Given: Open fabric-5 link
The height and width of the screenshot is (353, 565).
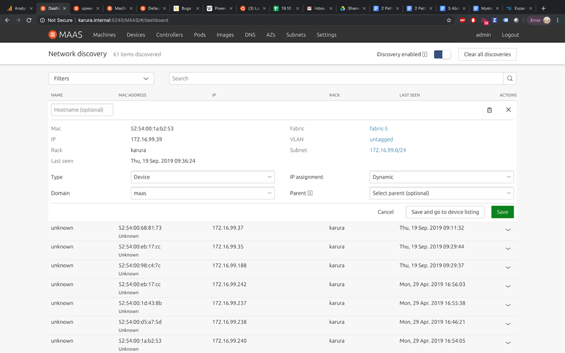Looking at the screenshot, I should click(379, 129).
